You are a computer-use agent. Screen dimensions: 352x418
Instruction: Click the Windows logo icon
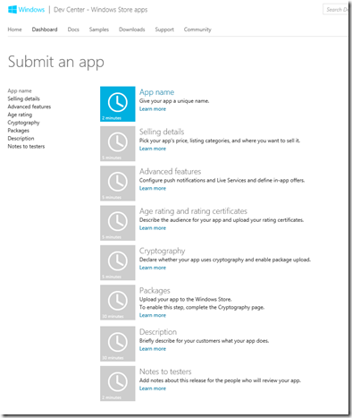pyautogui.click(x=13, y=10)
